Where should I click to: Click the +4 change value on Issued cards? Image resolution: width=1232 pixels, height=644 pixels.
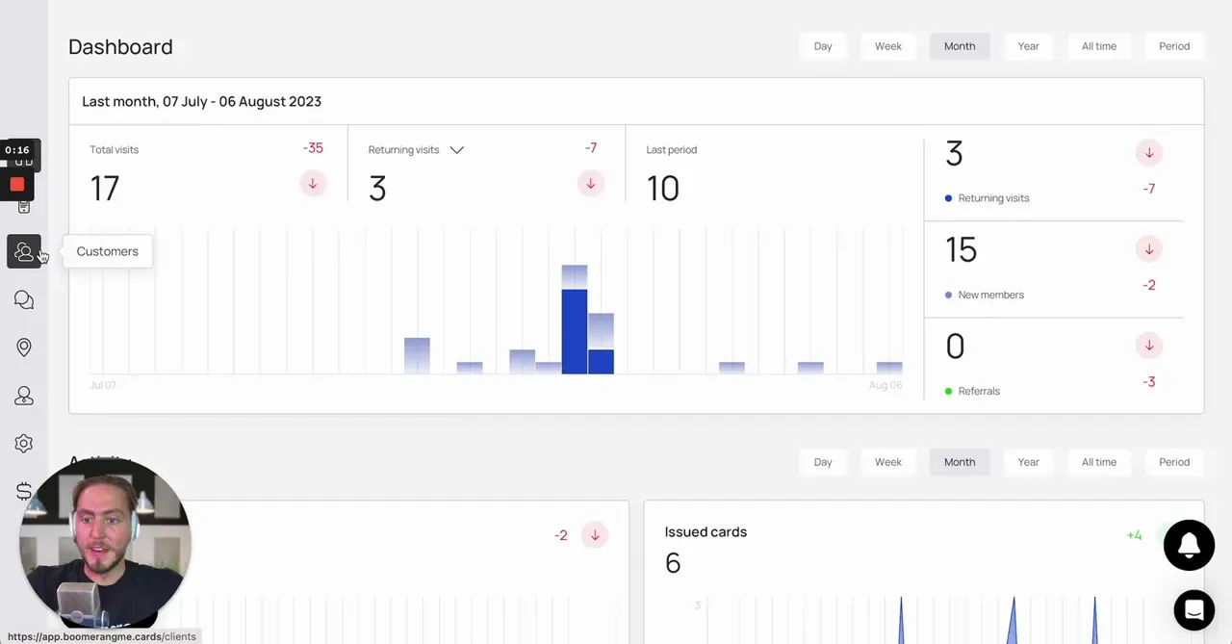(1134, 535)
